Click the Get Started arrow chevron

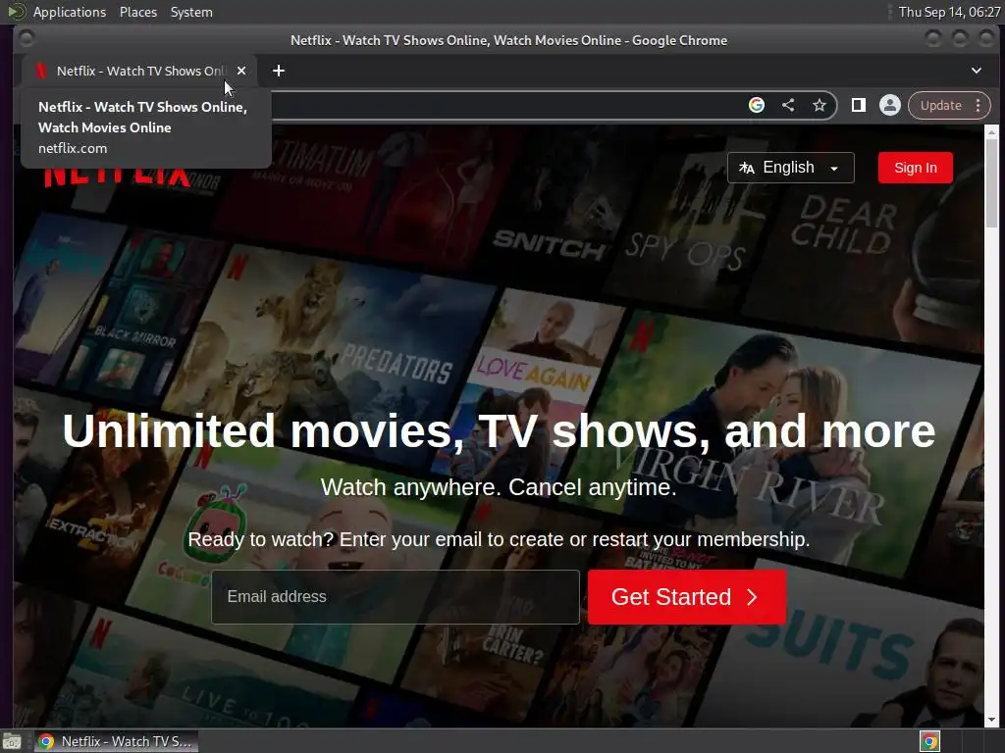[753, 597]
